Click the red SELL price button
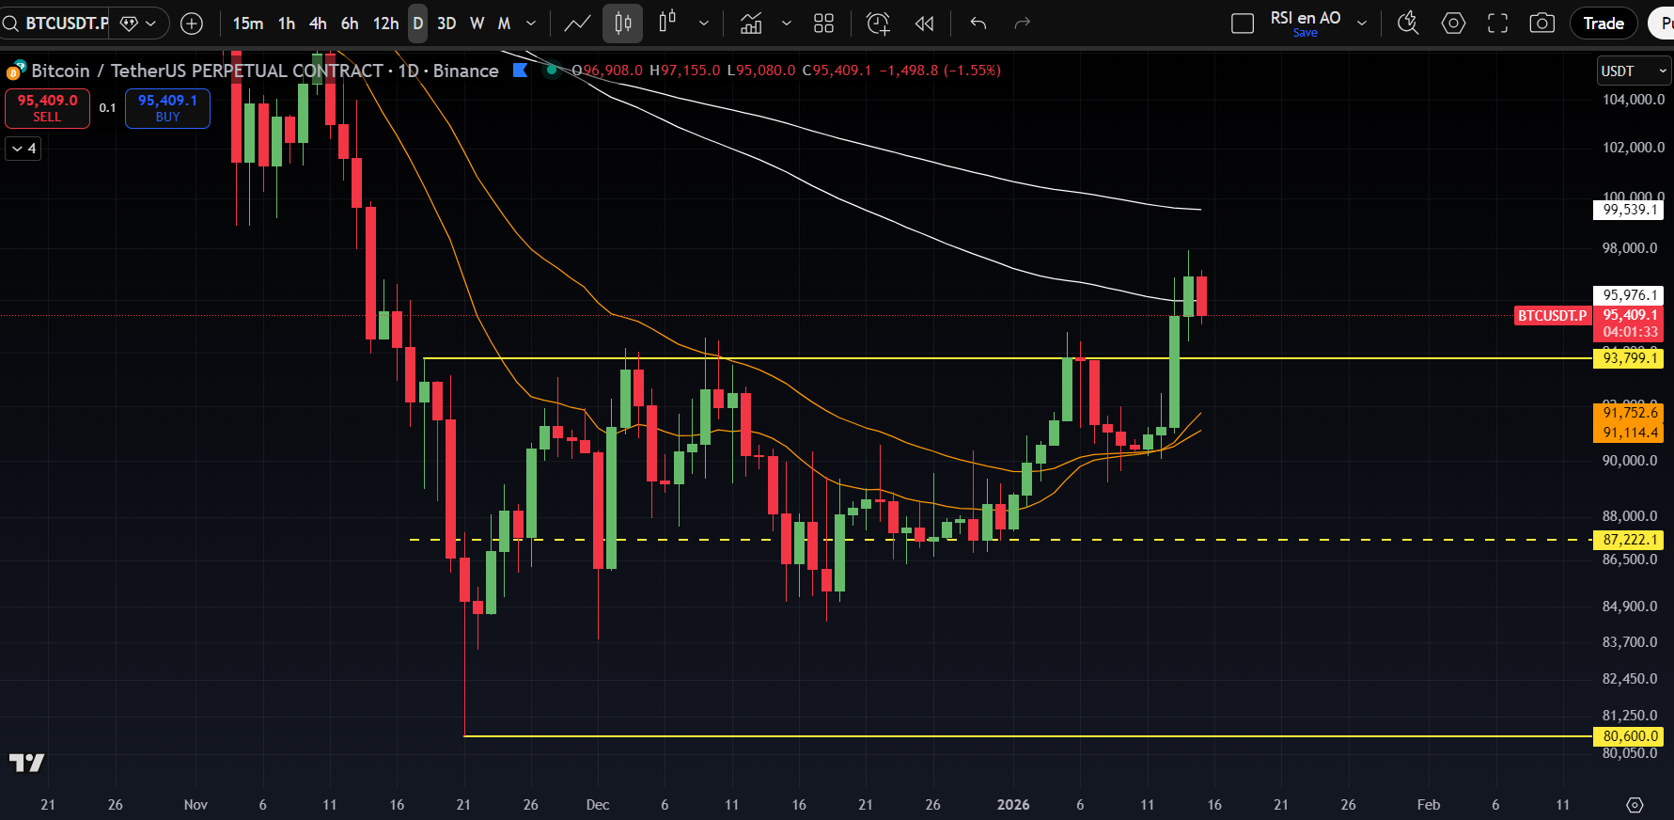 pyautogui.click(x=47, y=108)
